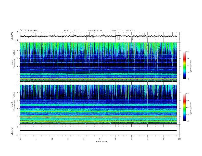This screenshot has height=156, width=202.
Task: Click the ch.1(V) waveform axis label
Action: coord(12,36)
